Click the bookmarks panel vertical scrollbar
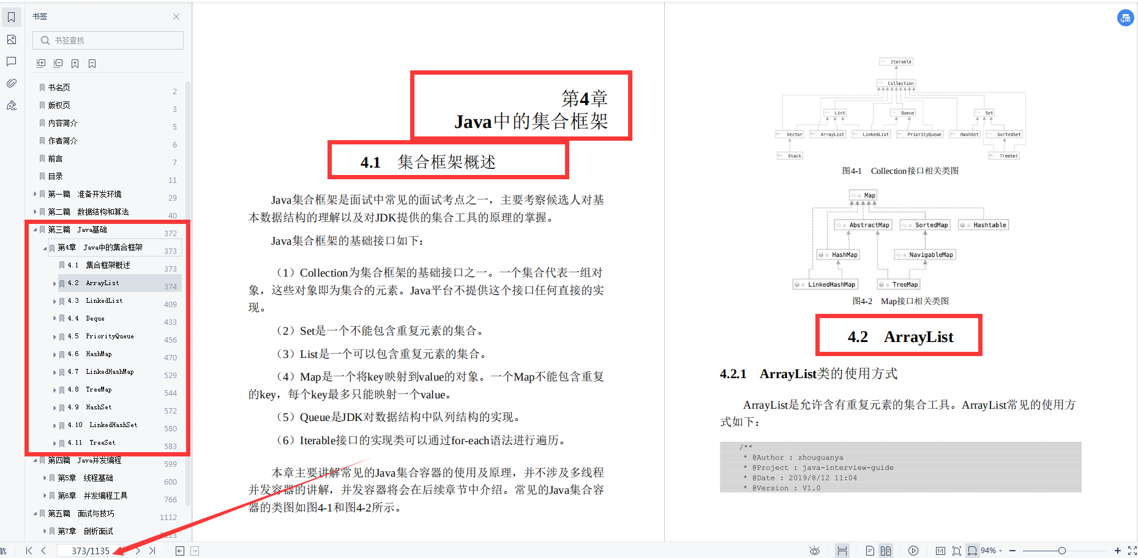 tap(188, 294)
